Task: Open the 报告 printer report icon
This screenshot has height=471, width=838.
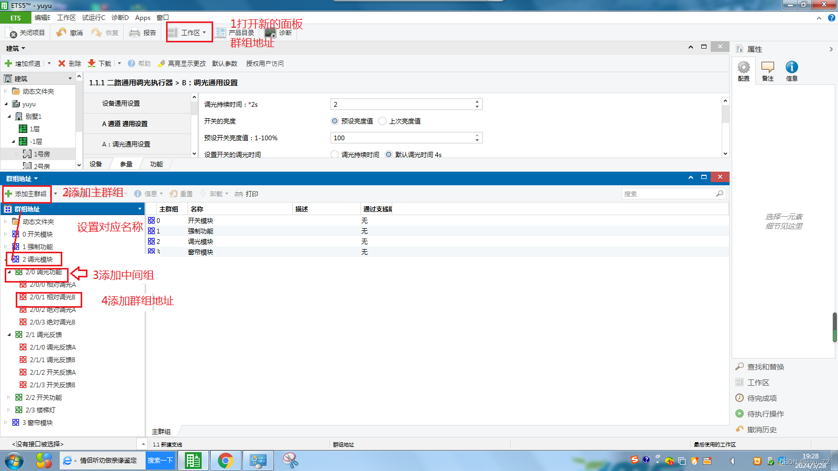Action: 135,32
